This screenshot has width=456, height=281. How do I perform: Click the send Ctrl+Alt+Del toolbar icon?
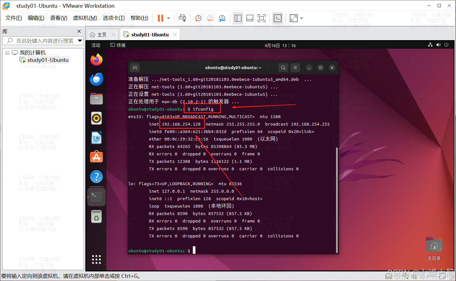click(x=183, y=18)
